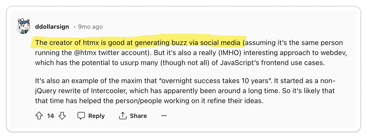Click the vote count number 14
This screenshot has height=138, width=367.
tap(51, 116)
